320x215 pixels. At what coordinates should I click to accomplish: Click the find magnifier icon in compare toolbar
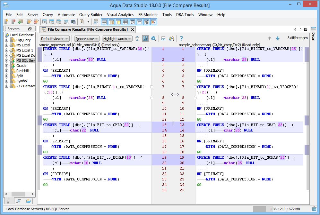(171, 38)
